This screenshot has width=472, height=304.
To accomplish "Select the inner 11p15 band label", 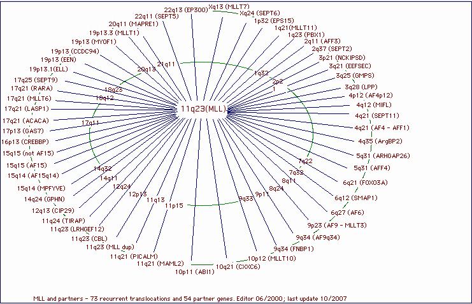I will (x=174, y=206).
